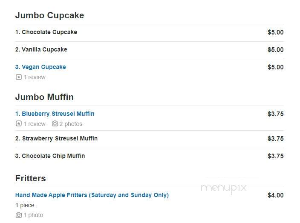Click the Jumbo Cupcake section heading
The image size is (300, 223).
pos(50,15)
